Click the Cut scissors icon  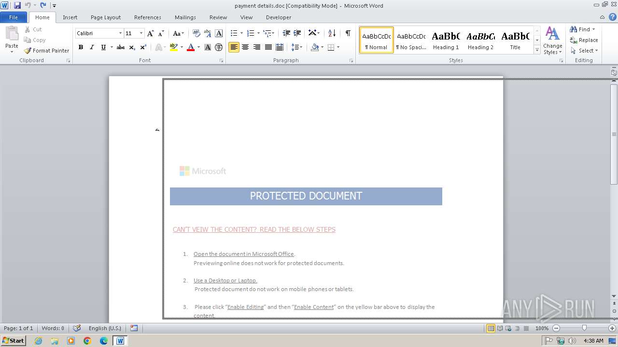[x=28, y=29]
